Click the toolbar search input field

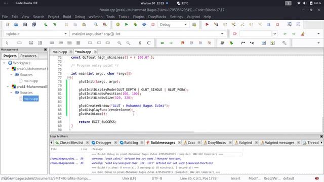(256, 34)
